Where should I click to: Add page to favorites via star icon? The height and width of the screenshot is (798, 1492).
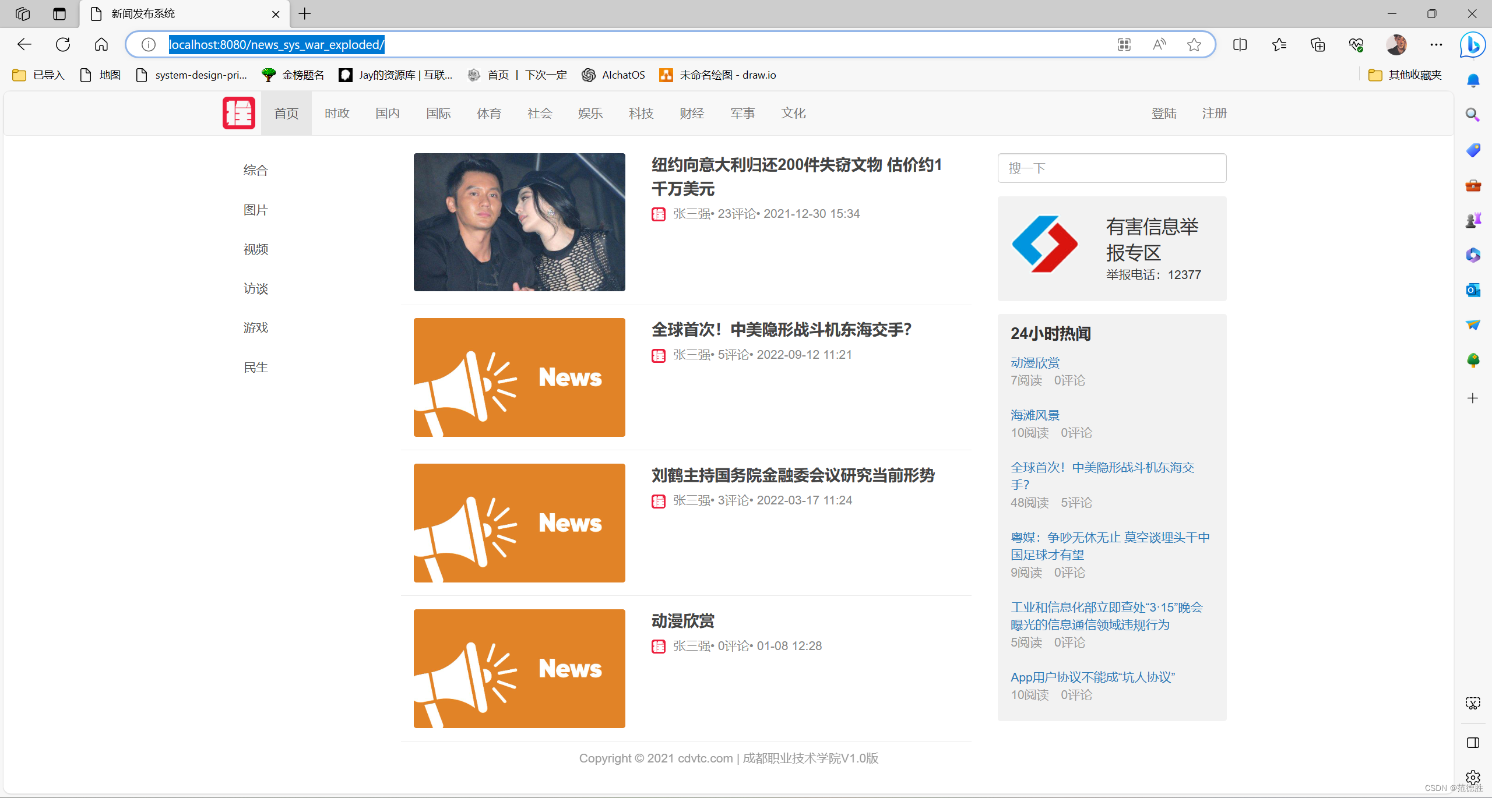tap(1194, 44)
